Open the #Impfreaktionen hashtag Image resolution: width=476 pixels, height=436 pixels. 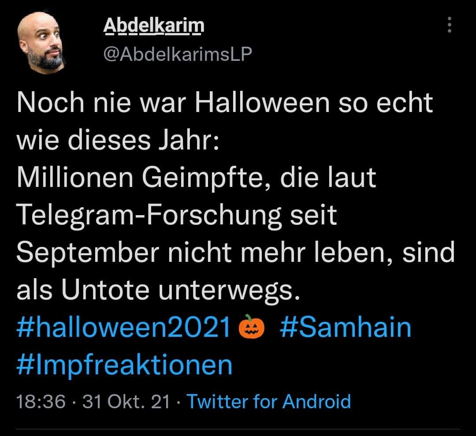(124, 365)
